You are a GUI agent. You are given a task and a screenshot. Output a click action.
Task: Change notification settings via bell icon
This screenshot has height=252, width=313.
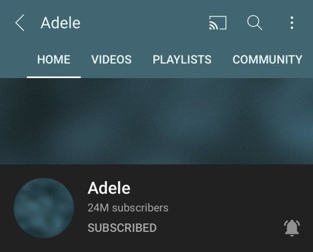click(292, 228)
